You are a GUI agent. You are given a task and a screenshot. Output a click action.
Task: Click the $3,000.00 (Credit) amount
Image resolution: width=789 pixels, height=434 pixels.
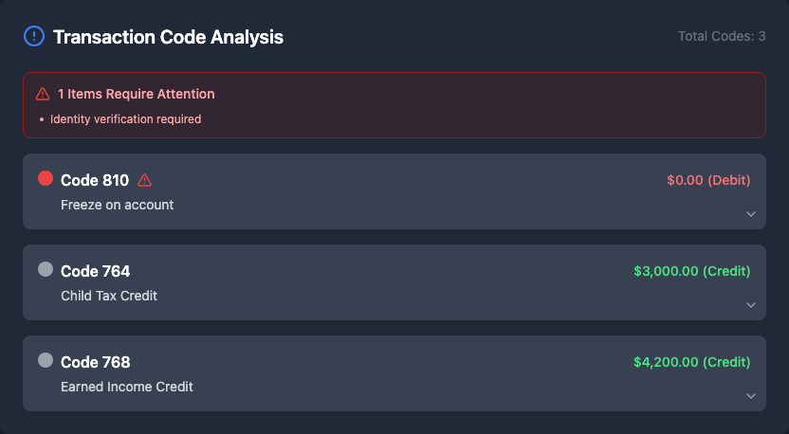click(x=691, y=271)
